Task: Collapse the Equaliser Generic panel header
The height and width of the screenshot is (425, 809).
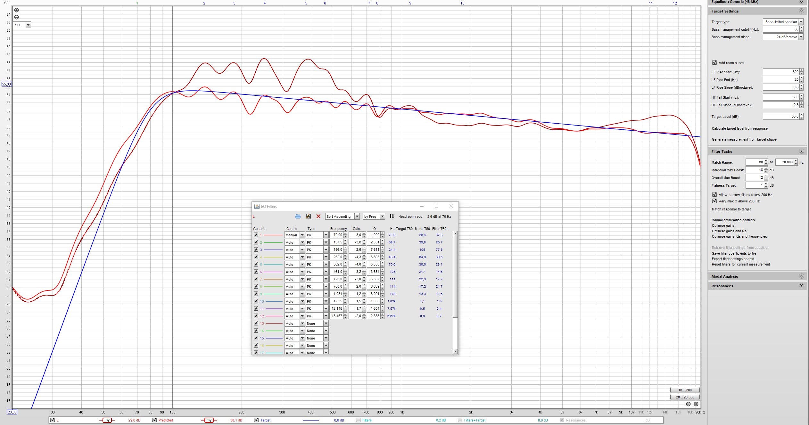Action: pyautogui.click(x=801, y=2)
